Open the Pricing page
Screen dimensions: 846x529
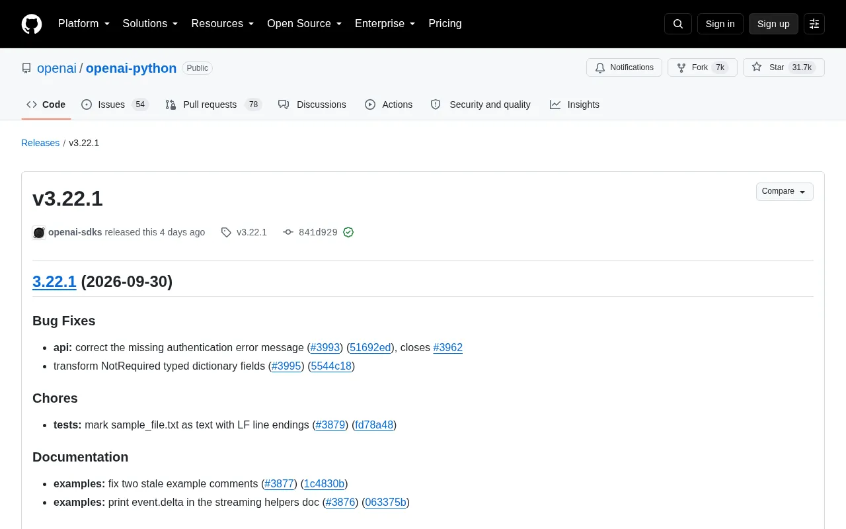(x=445, y=24)
